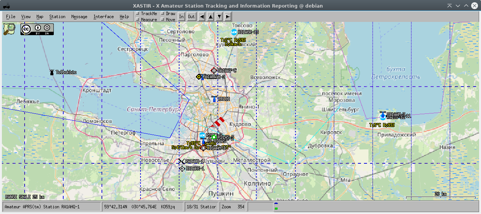The image size is (481, 214).
Task: Select the UB1AKX-1 station icon
Action: tap(183, 168)
